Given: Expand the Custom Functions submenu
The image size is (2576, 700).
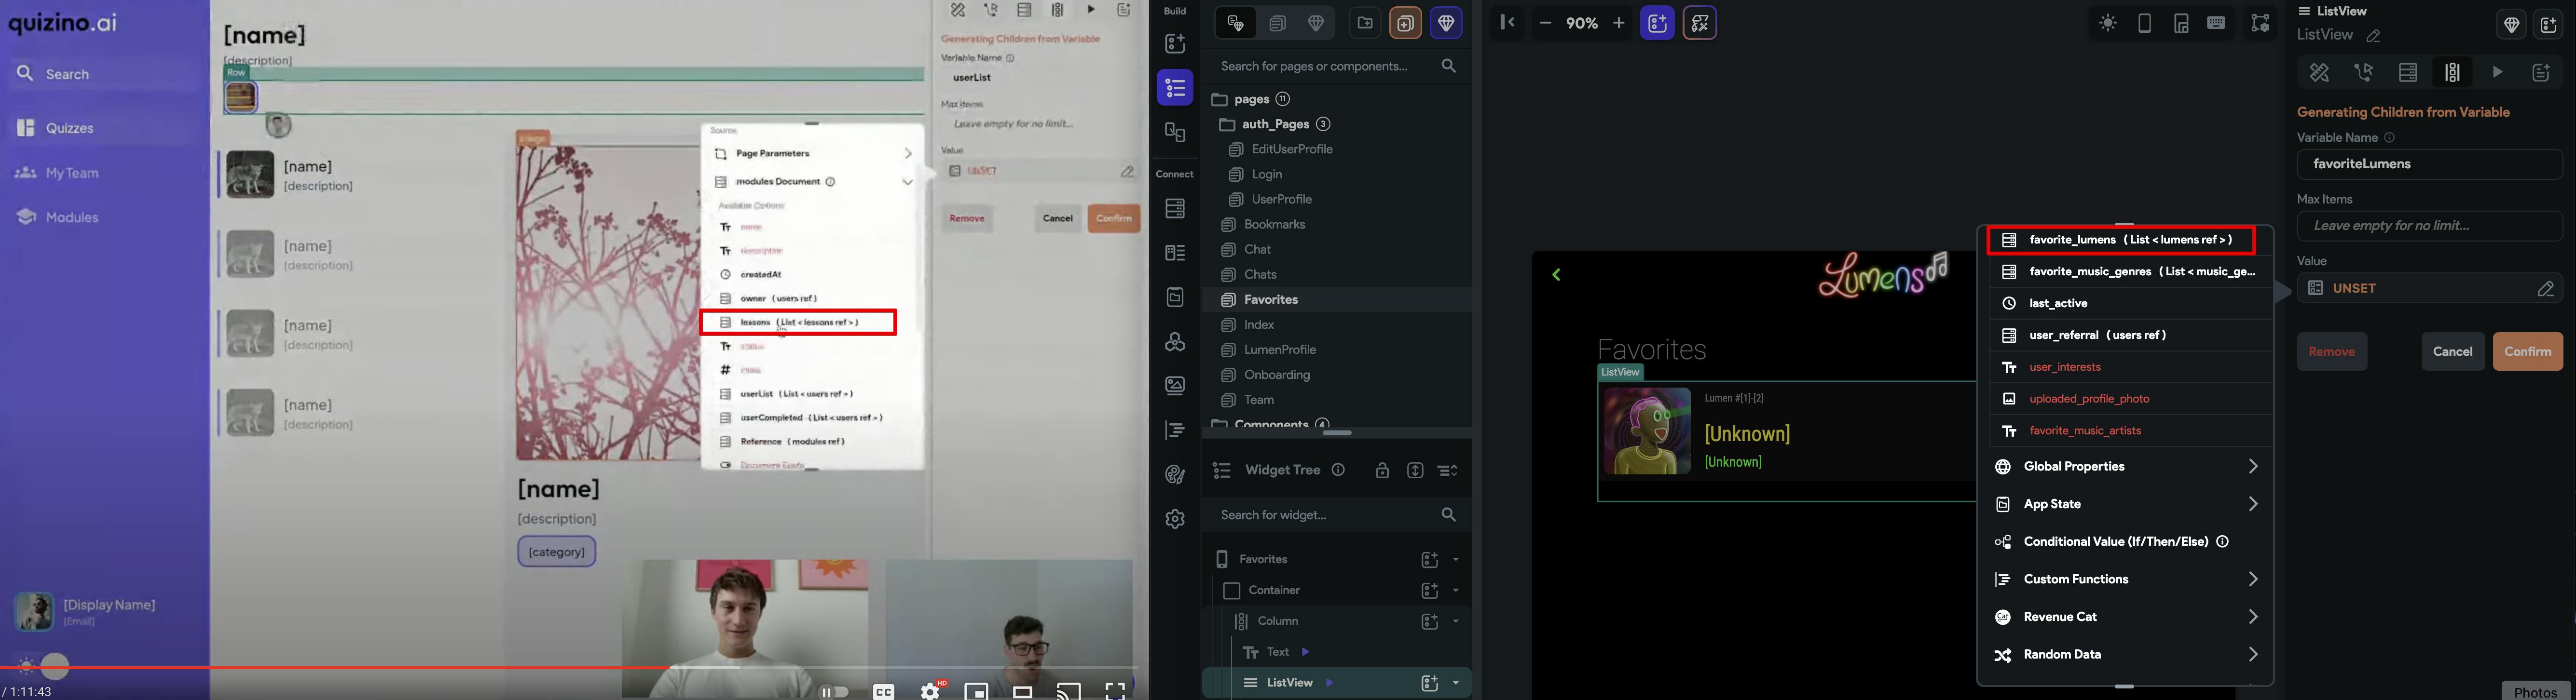Looking at the screenshot, I should click(2126, 580).
